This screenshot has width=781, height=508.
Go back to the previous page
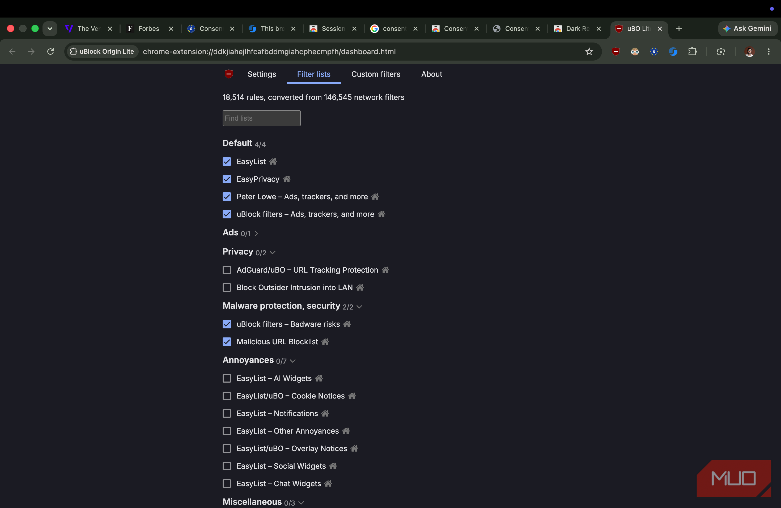pos(12,52)
